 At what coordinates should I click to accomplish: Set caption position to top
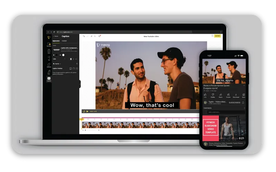click(73, 68)
